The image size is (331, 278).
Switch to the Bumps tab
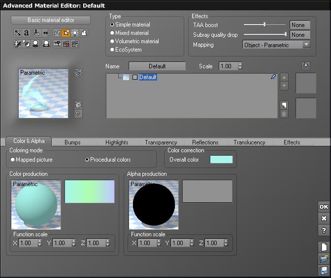click(x=72, y=142)
